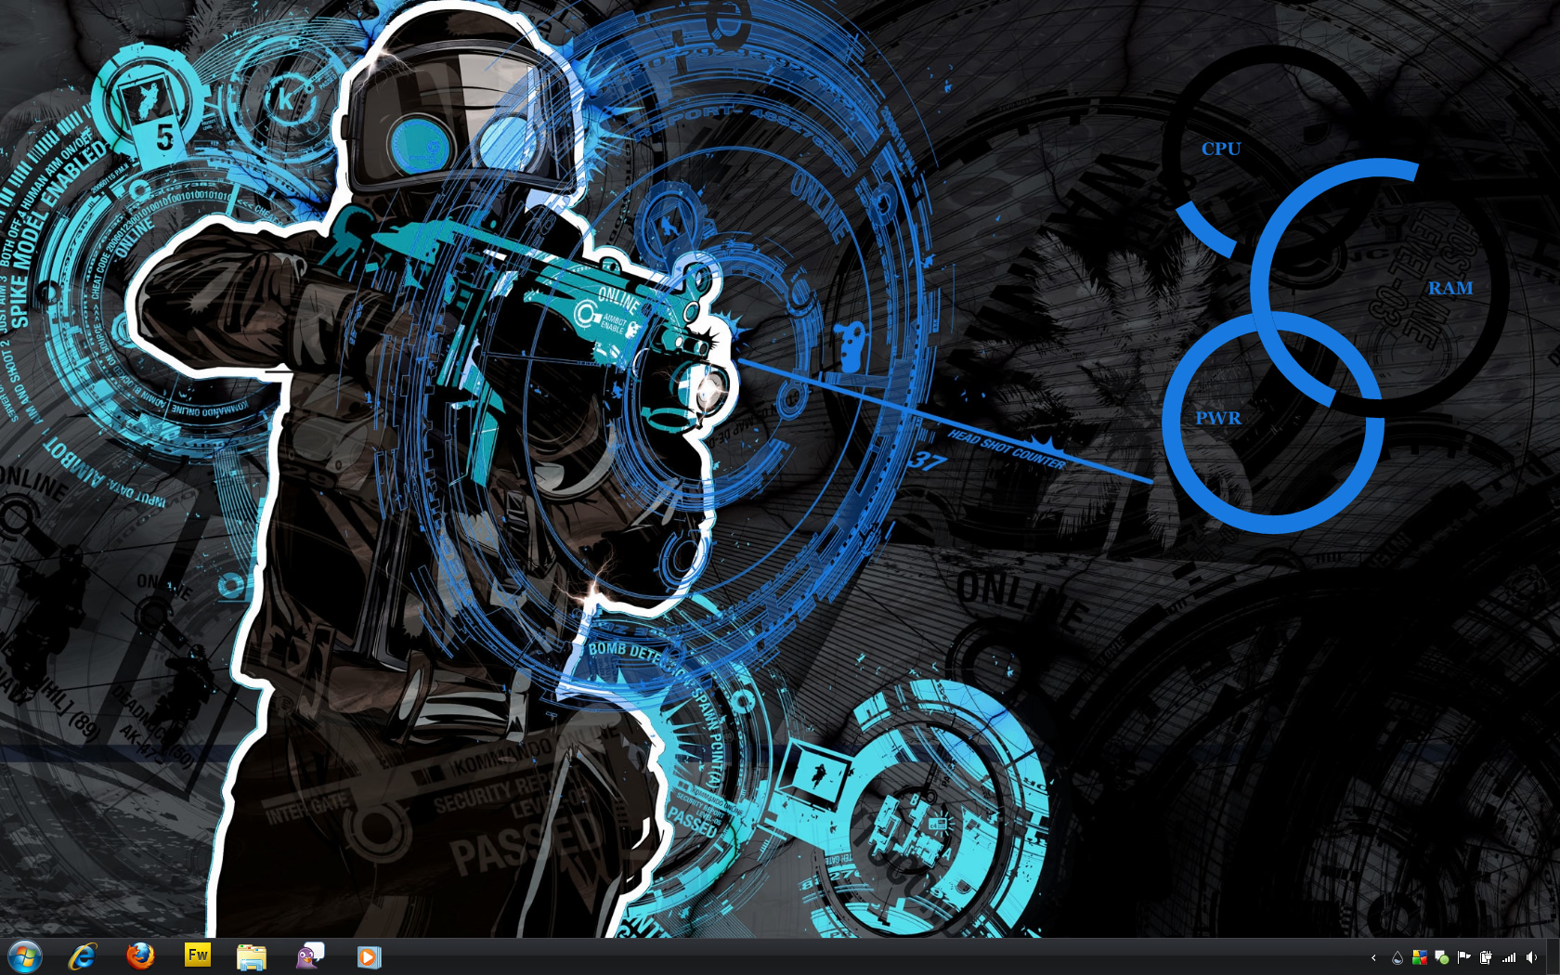Open the Windows Start menu
1560x975 pixels.
coord(25,956)
